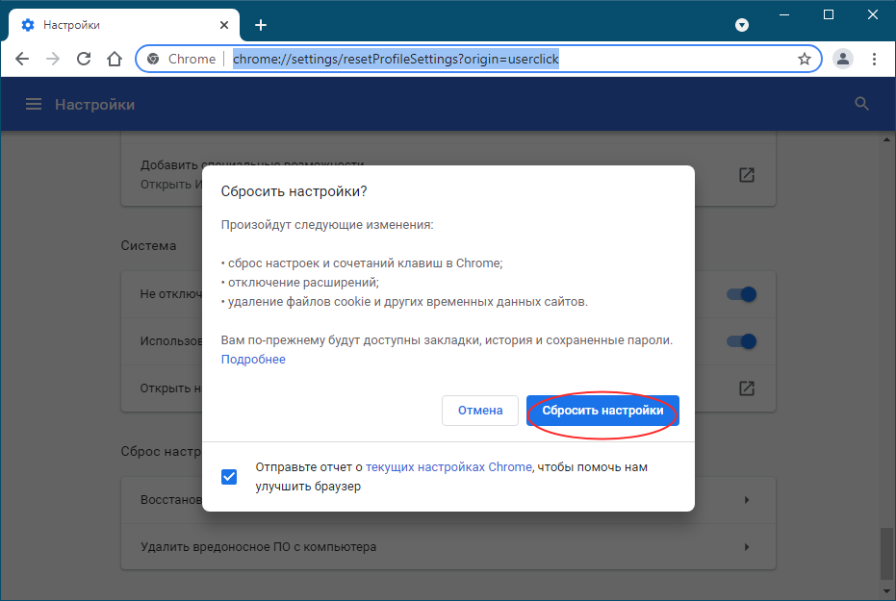
Task: Click the Сбросить настройки? dialog title
Action: pos(294,191)
